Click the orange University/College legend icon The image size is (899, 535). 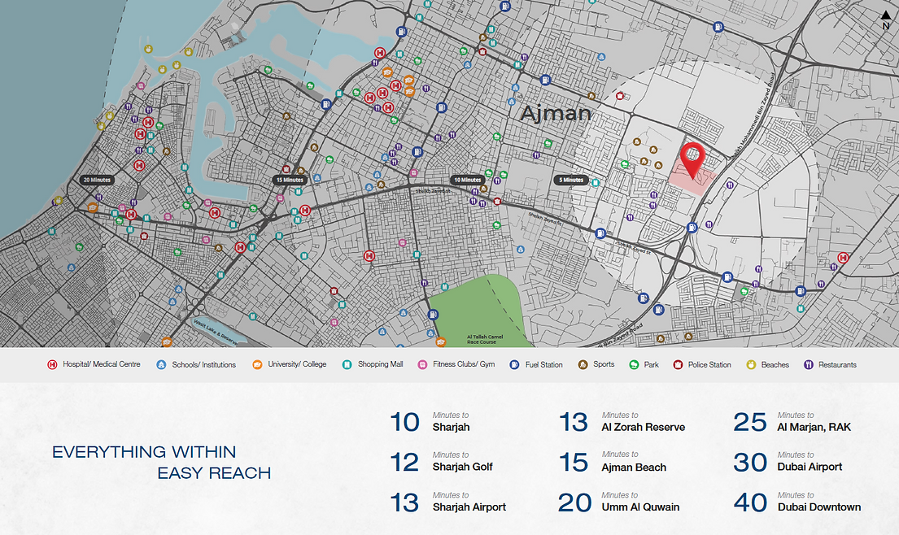[257, 364]
